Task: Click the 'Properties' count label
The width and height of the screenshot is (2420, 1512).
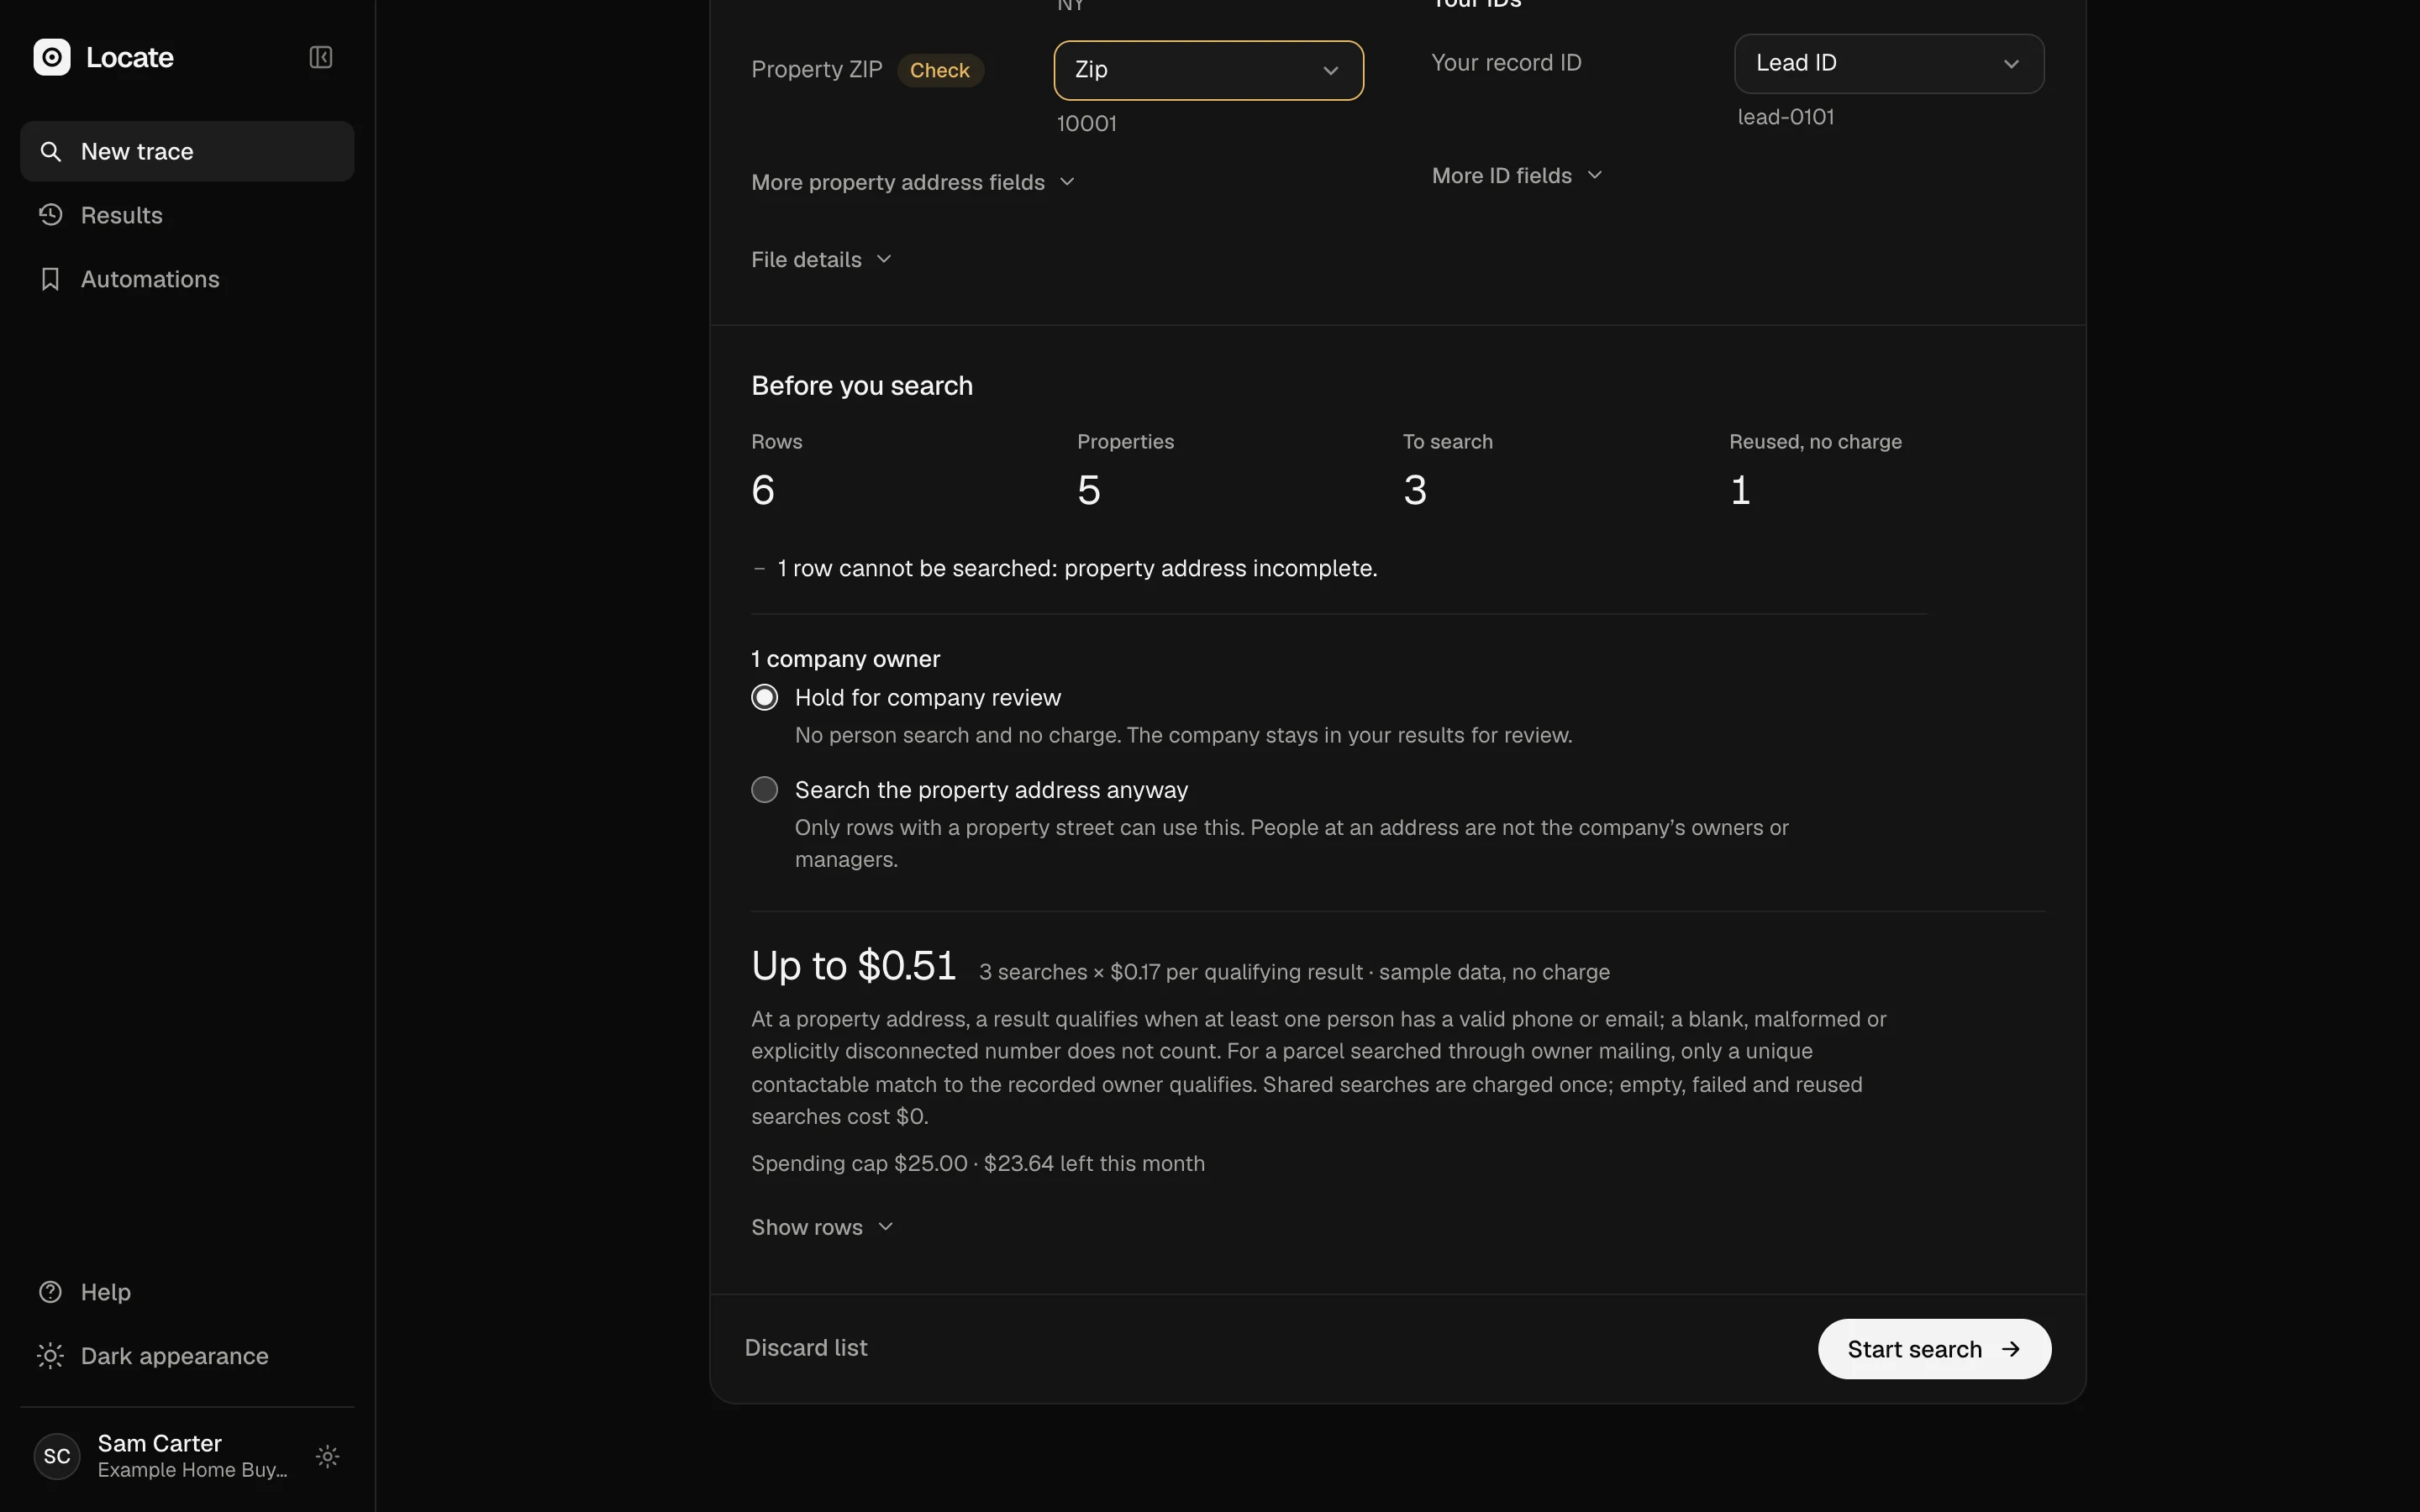Action: tap(1125, 441)
